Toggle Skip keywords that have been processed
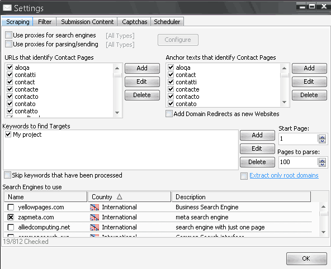Image resolution: width=331 pixels, height=269 pixels. pyautogui.click(x=8, y=175)
